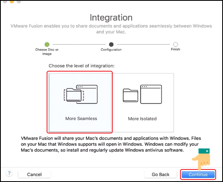Click the Configuration step dot
The width and height of the screenshot is (223, 182).
(111, 44)
